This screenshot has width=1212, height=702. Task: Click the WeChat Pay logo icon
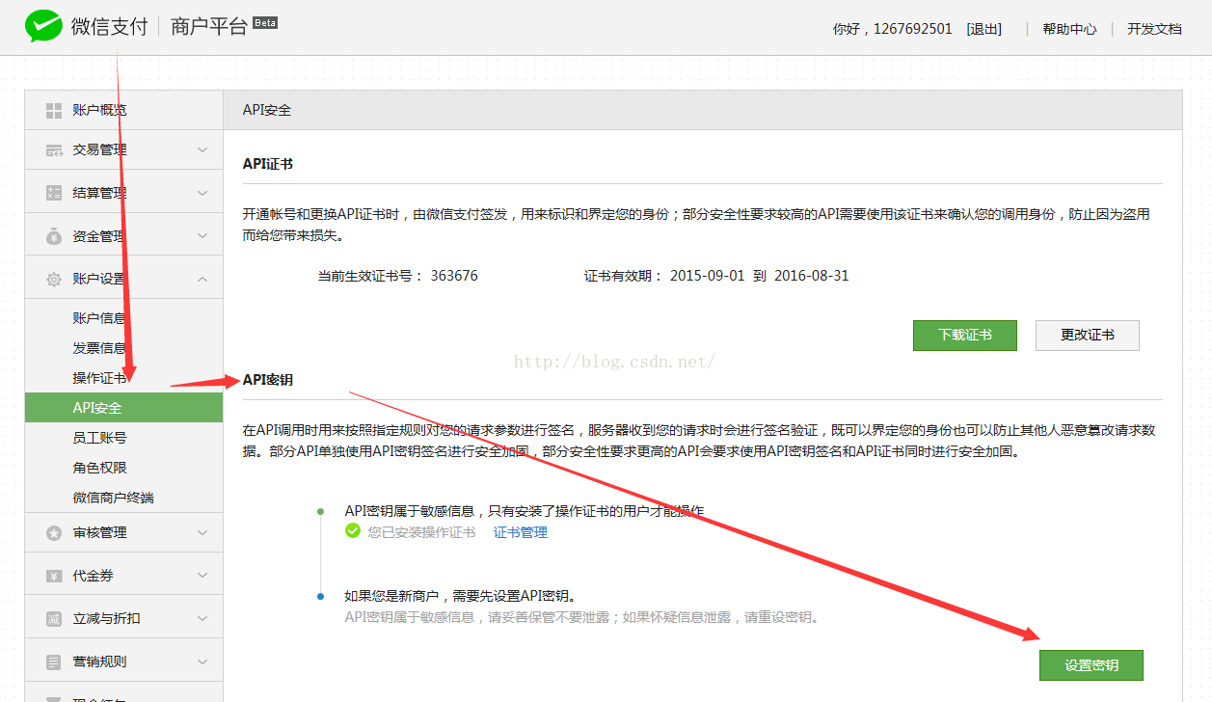(43, 26)
